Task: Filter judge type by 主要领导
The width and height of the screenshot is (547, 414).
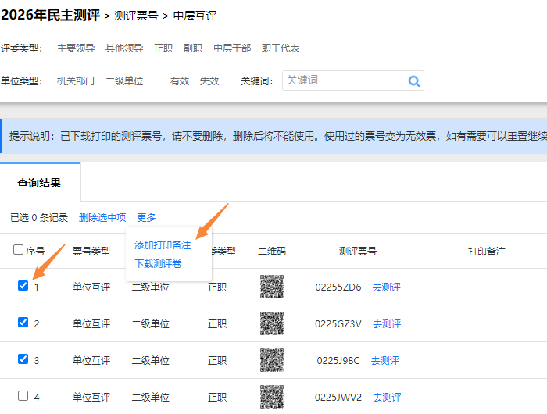Action: click(x=76, y=48)
